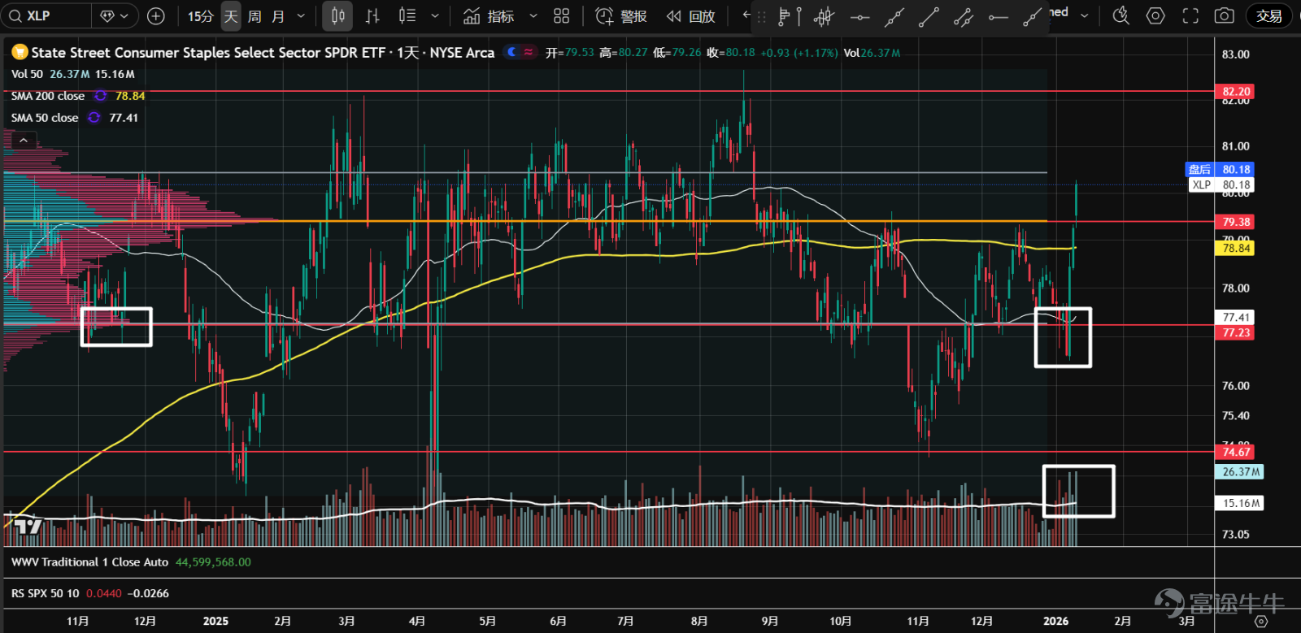Viewport: 1301px width, 633px height.
Task: Click the 2026 label on time axis
Action: [x=1055, y=621]
